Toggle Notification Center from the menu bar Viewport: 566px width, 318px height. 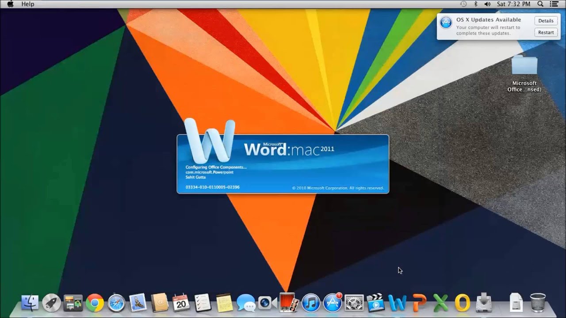pos(554,4)
